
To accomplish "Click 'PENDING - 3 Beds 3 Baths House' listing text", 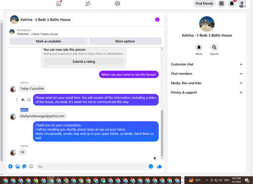I will [37, 34].
